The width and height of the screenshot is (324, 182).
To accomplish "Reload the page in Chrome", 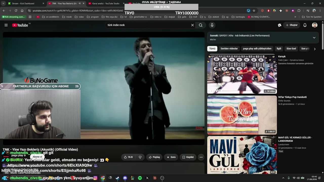I will tap(16, 11).
